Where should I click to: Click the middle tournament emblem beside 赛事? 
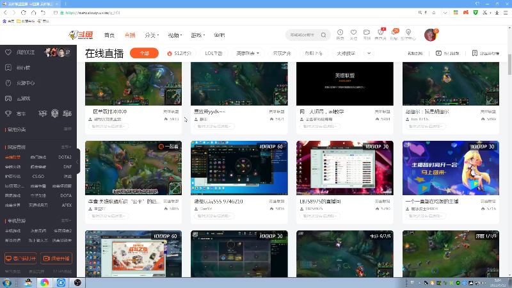pyautogui.click(x=55, y=114)
